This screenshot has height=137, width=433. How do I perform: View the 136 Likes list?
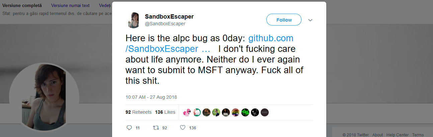pos(165,112)
